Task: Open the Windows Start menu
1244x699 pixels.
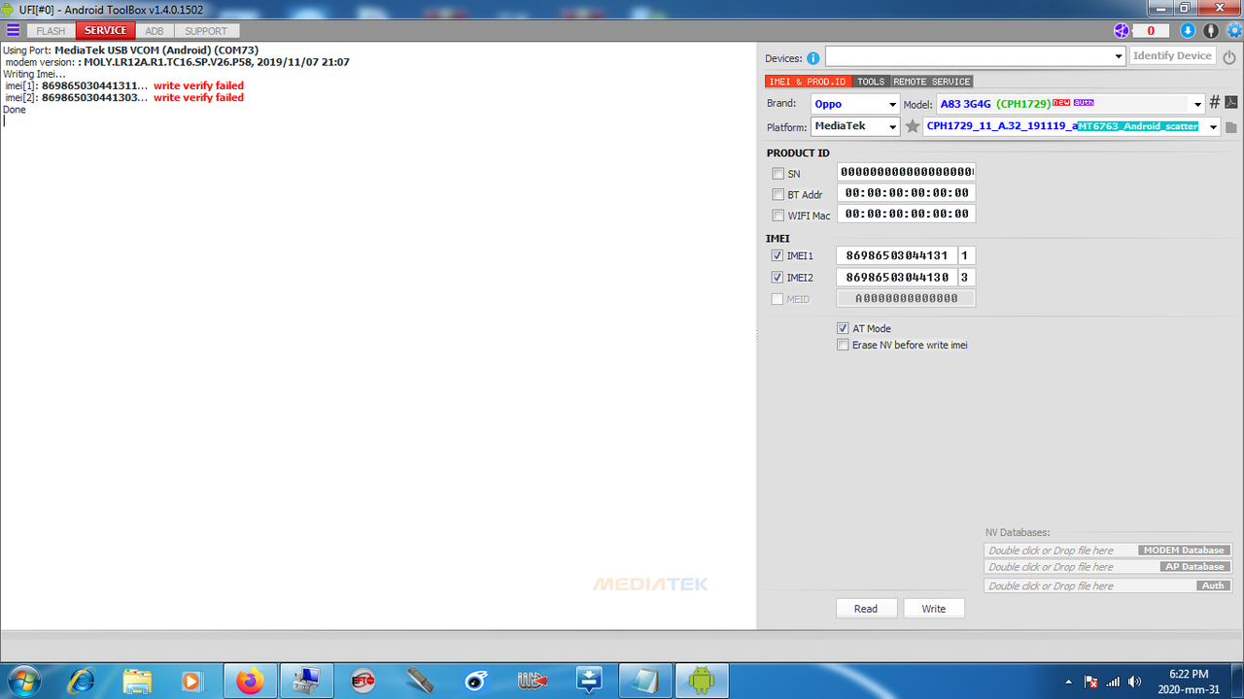Action: 22,681
